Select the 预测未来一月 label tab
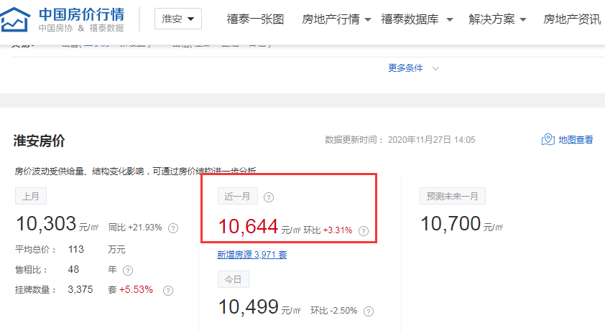 pos(452,196)
